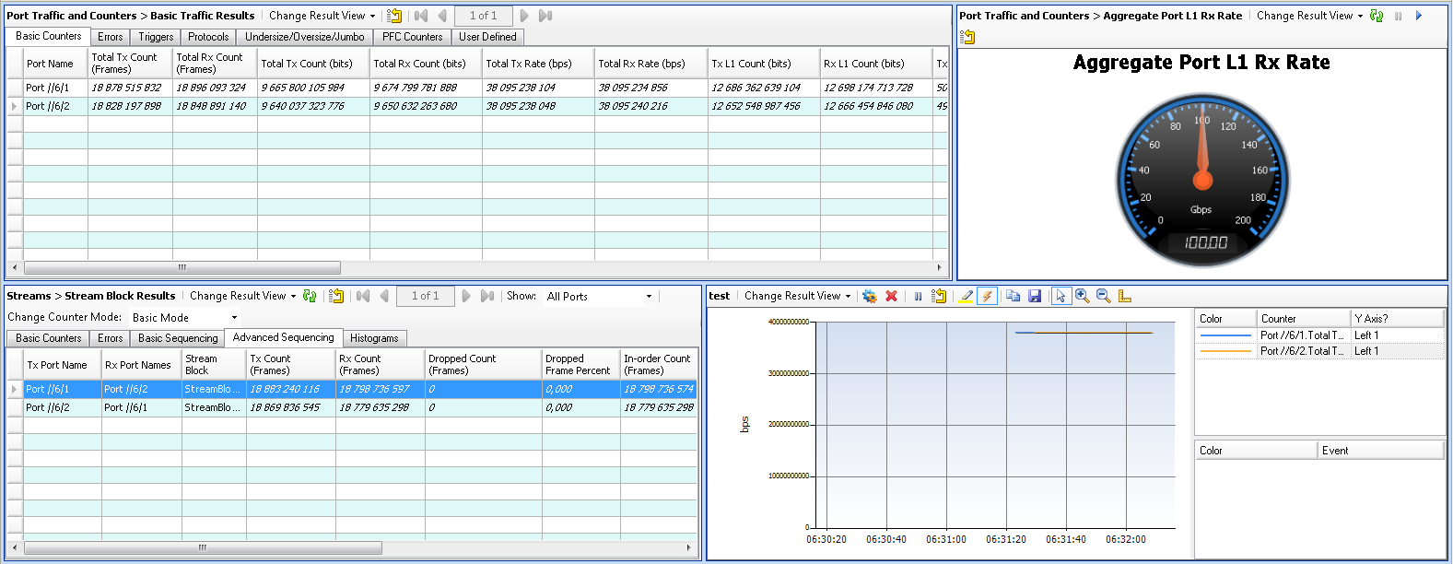Click the Counter column header in chart legend
1453x564 pixels.
point(1303,319)
